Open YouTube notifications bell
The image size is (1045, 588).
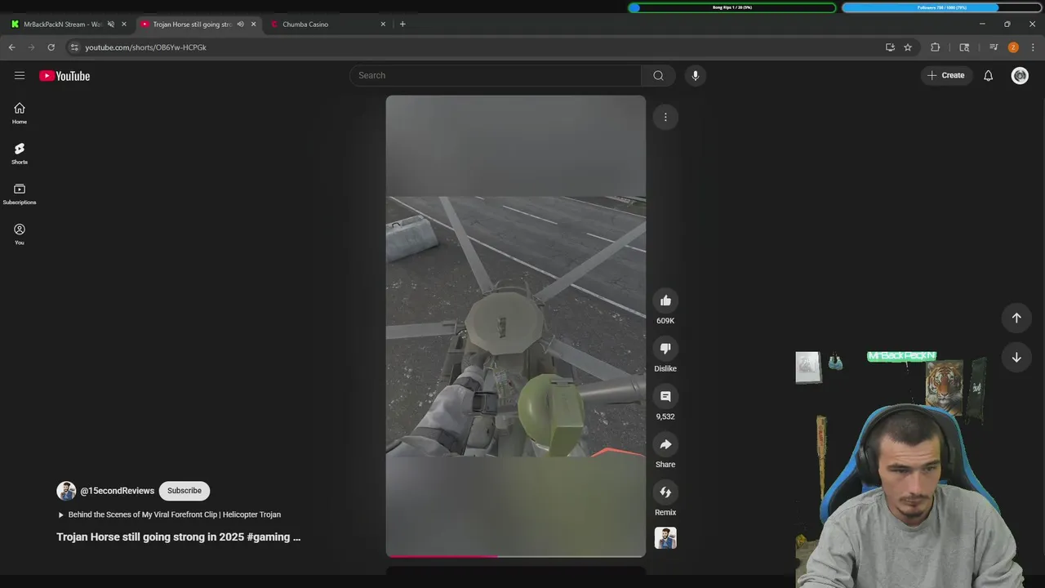point(988,75)
